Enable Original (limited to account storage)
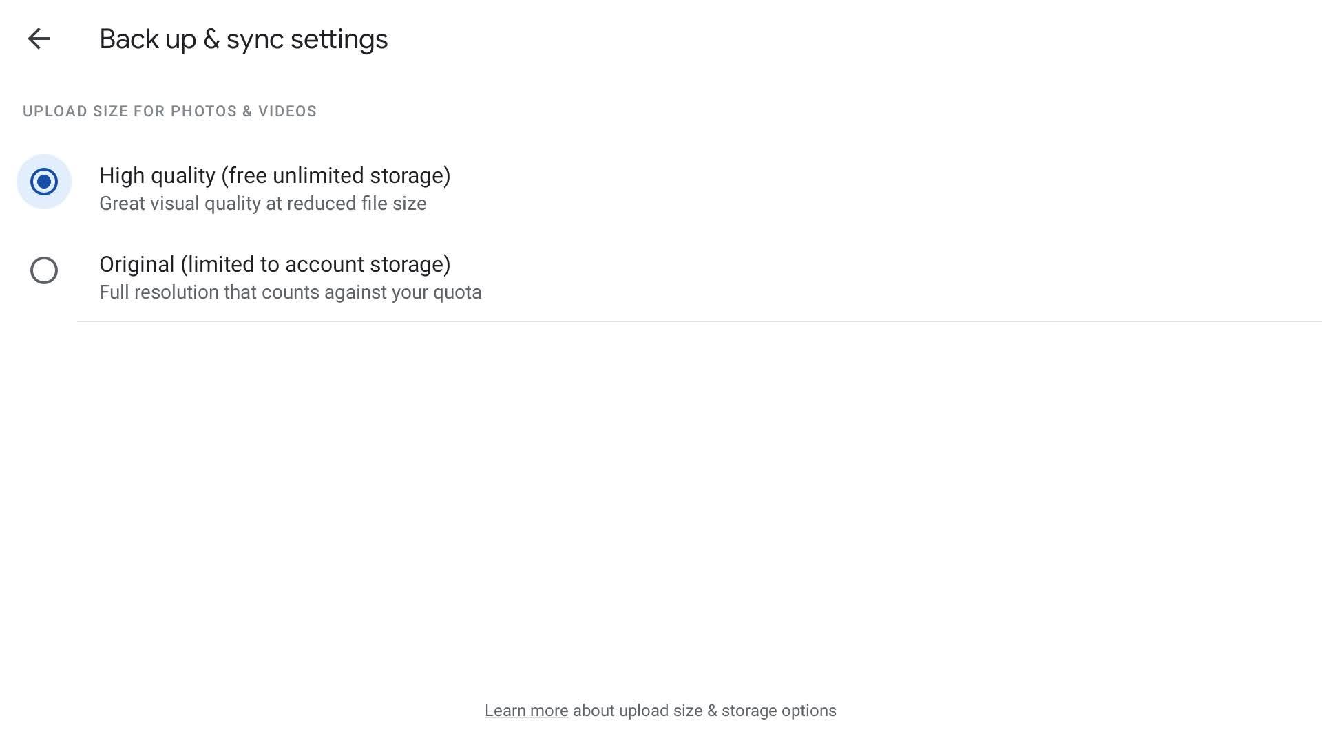This screenshot has width=1322, height=743. [43, 270]
